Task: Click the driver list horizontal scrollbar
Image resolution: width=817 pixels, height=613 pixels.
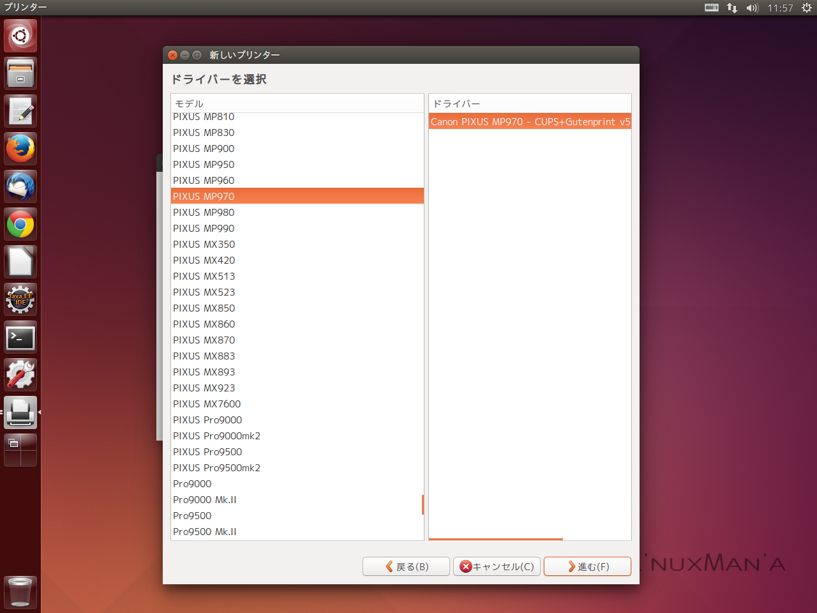Action: point(496,539)
